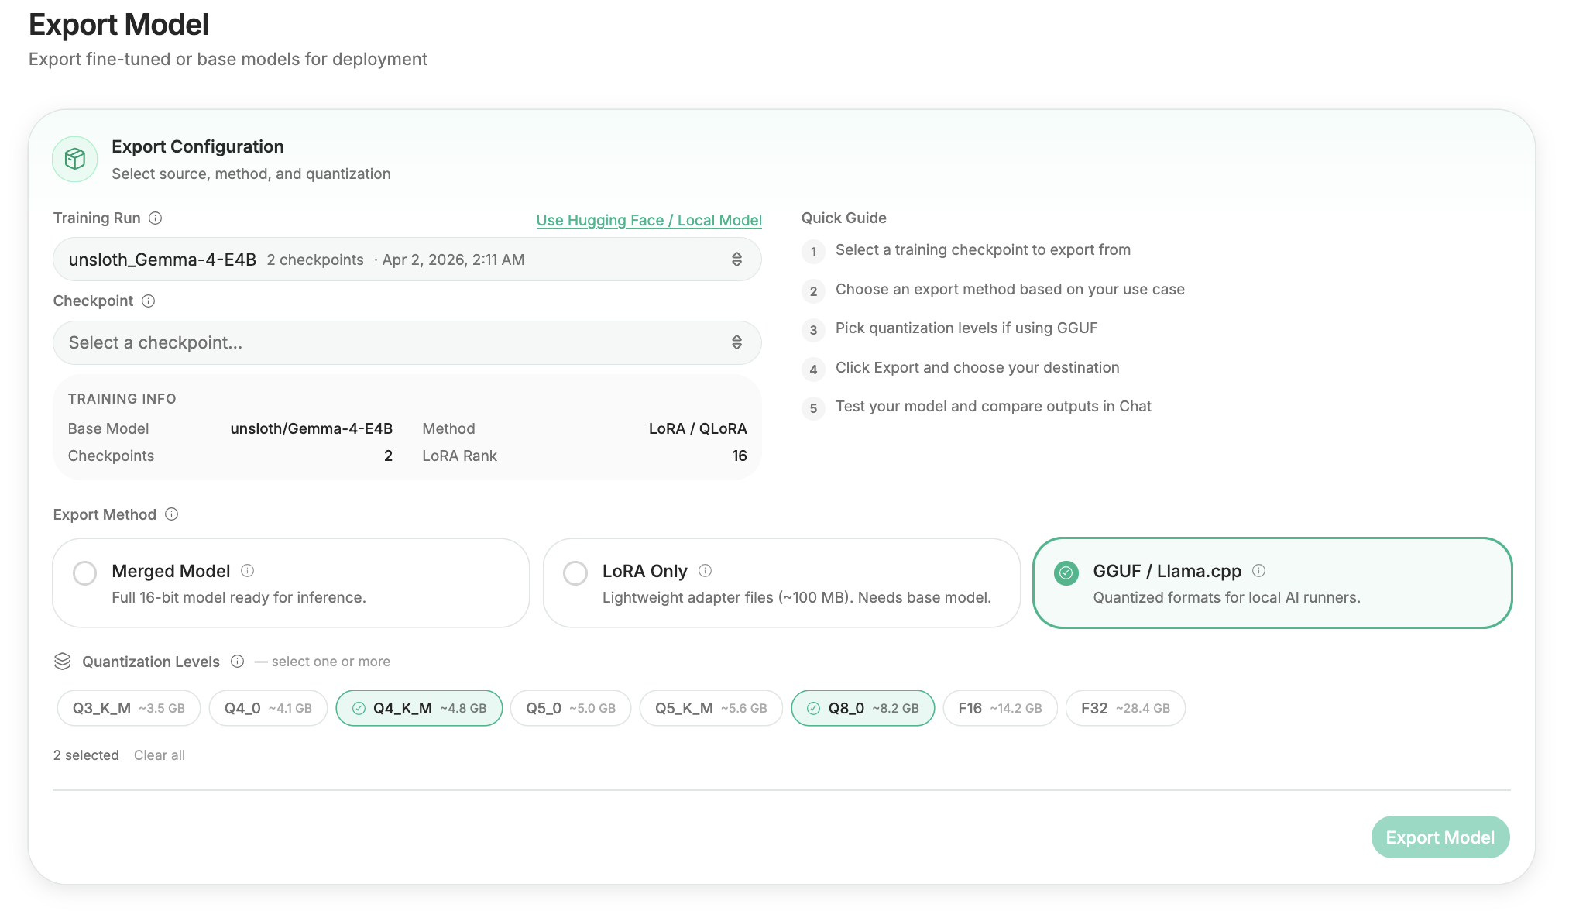
Task: Open Use Hugging Face / Local Model link
Action: coord(649,221)
